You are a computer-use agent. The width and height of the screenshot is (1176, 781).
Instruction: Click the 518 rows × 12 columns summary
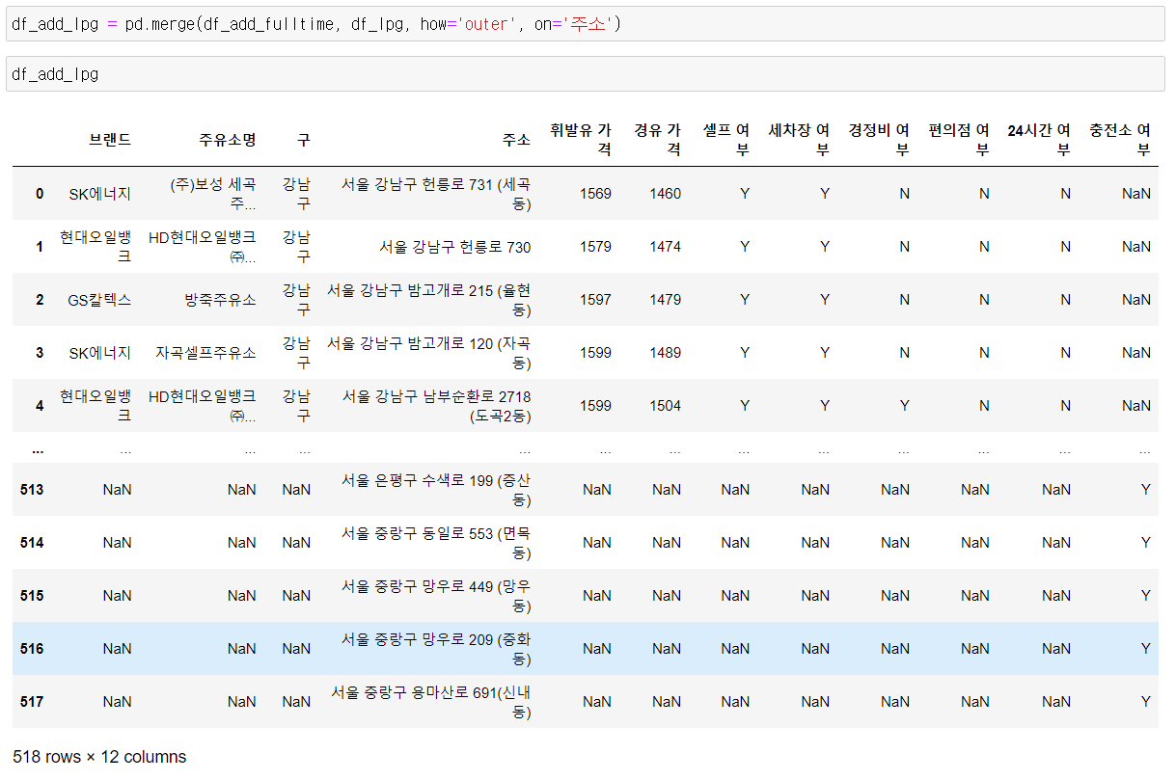pyautogui.click(x=99, y=757)
